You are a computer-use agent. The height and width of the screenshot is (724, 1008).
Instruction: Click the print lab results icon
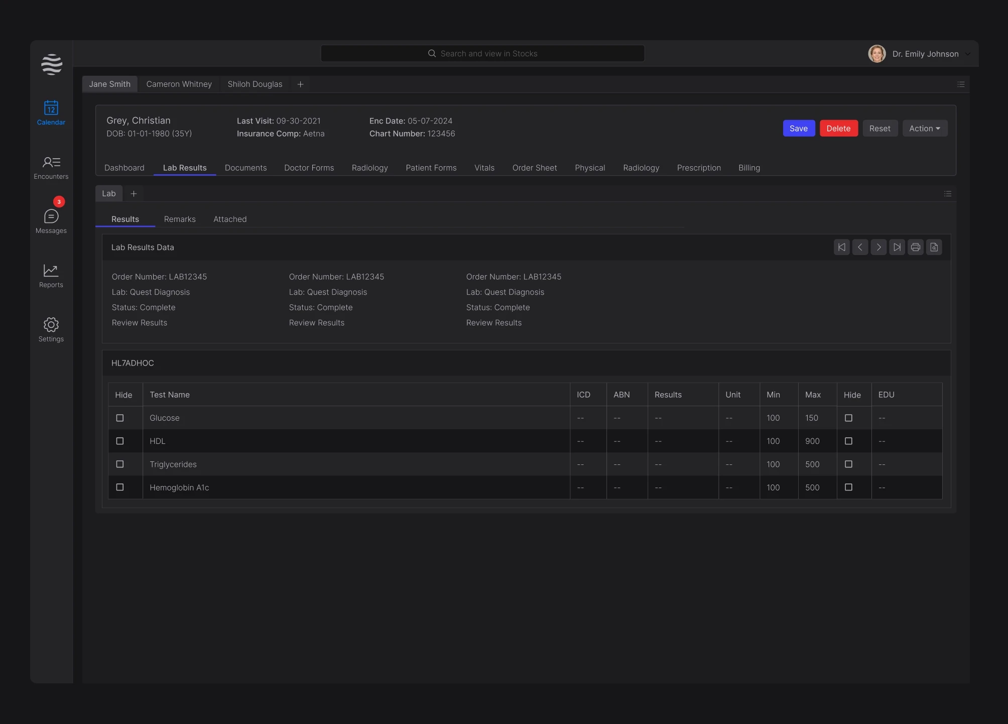tap(915, 247)
